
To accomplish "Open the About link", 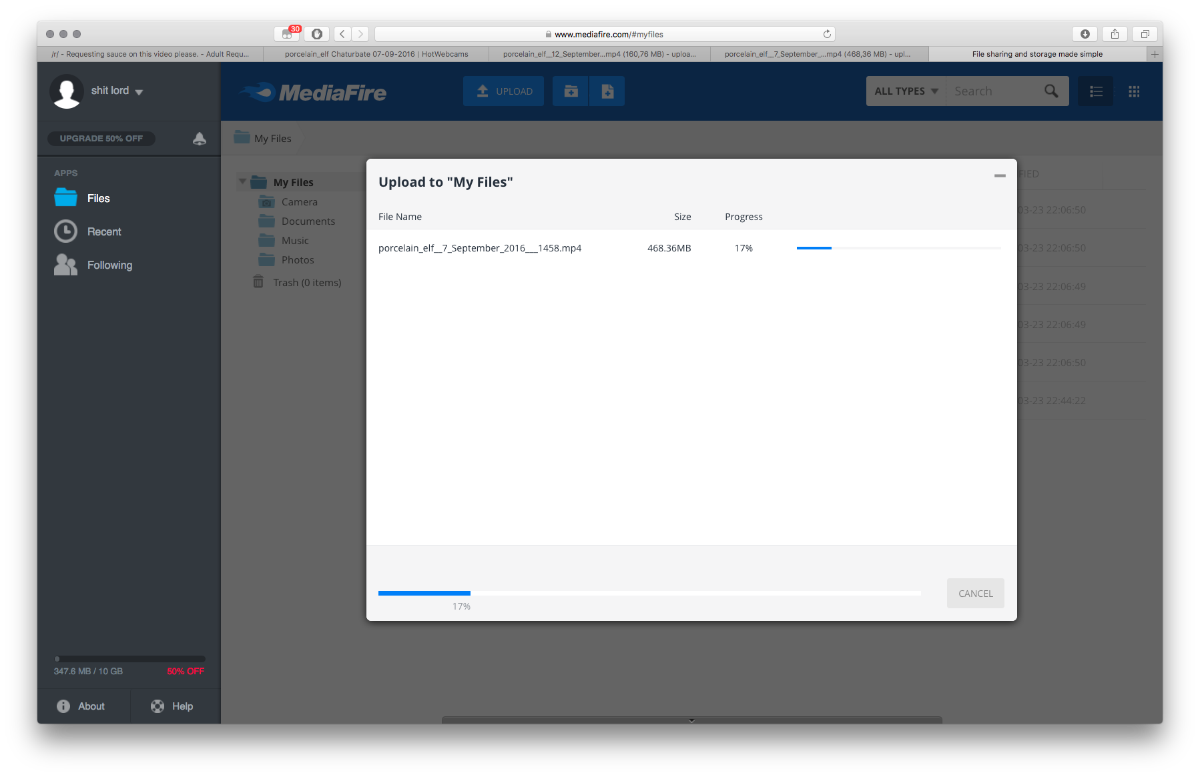I will (81, 706).
